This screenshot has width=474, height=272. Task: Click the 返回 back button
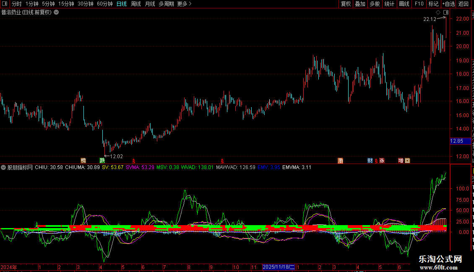pos(464,4)
